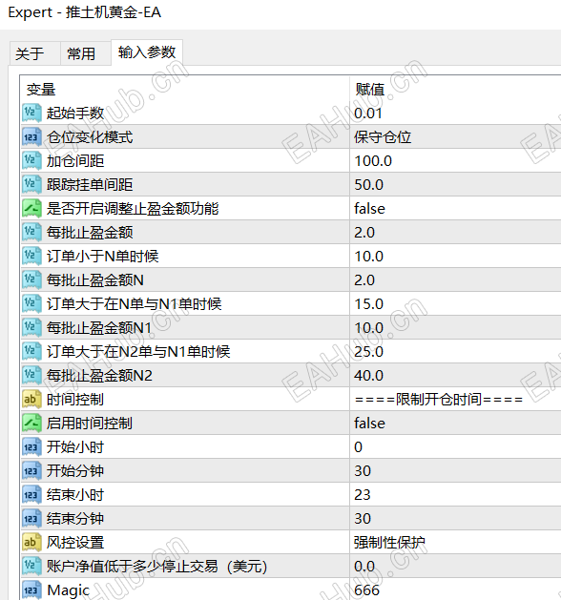561x600 pixels.
Task: Click the integer icon beside Magic
Action: point(31,590)
